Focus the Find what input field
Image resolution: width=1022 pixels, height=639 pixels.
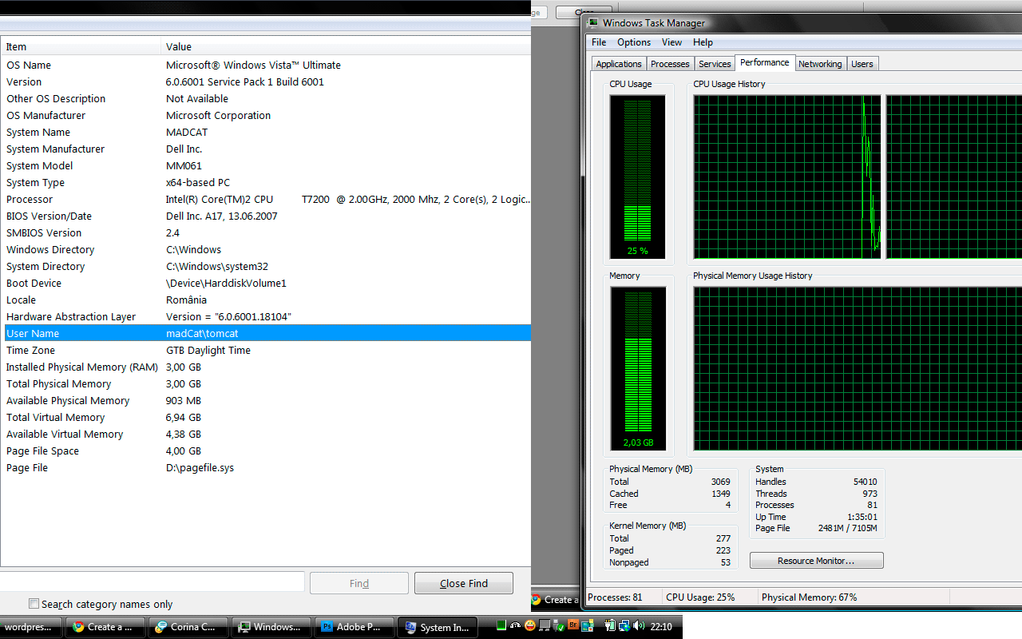pos(152,581)
